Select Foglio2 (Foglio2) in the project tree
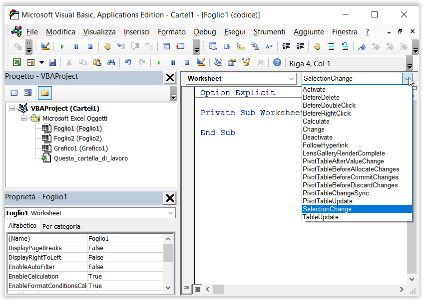423x300 pixels. tap(78, 139)
